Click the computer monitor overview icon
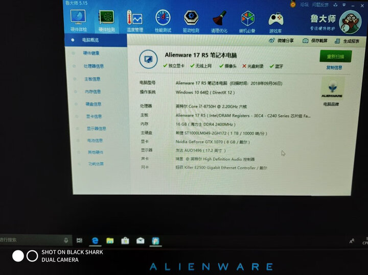 (148, 59)
